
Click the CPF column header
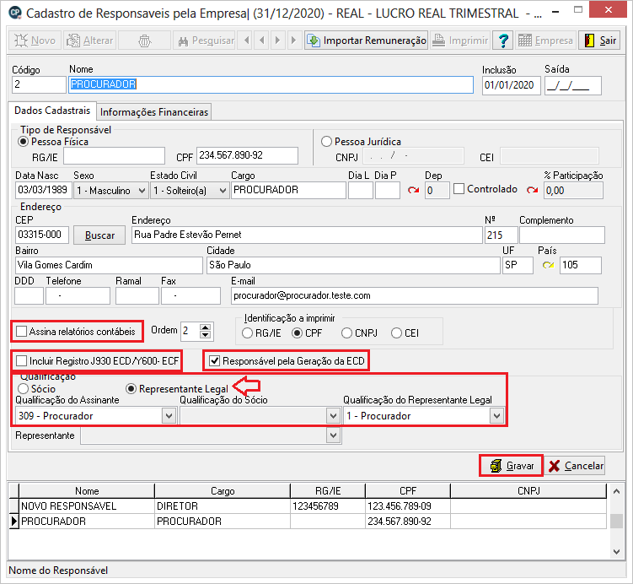(x=408, y=491)
